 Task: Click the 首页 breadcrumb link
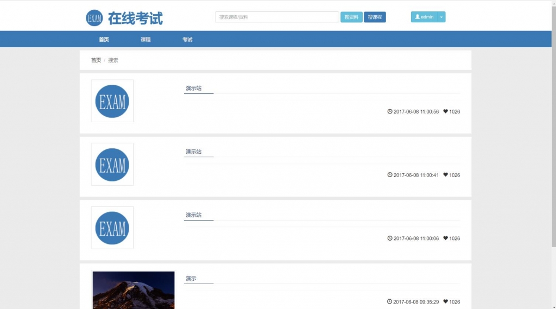point(96,60)
